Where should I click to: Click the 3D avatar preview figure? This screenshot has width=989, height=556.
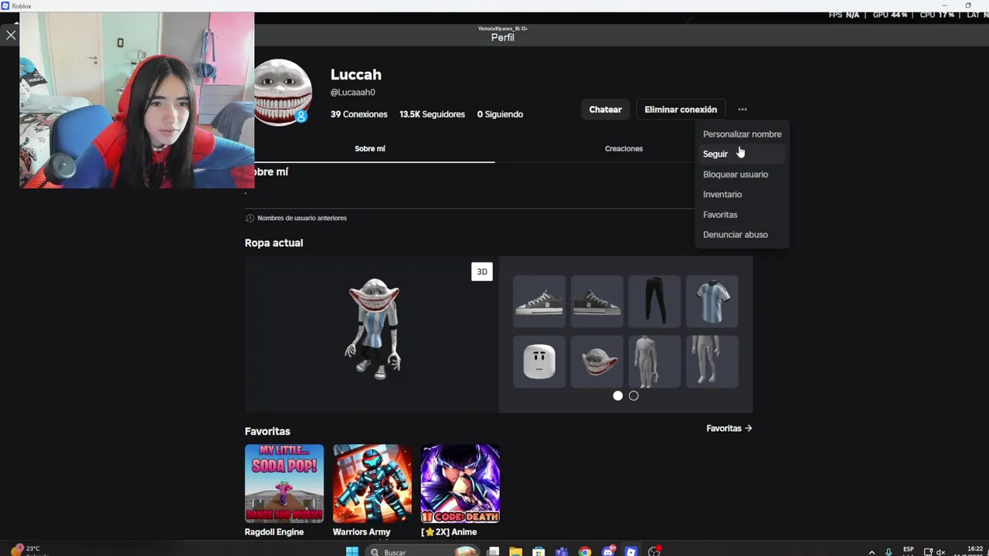click(374, 328)
